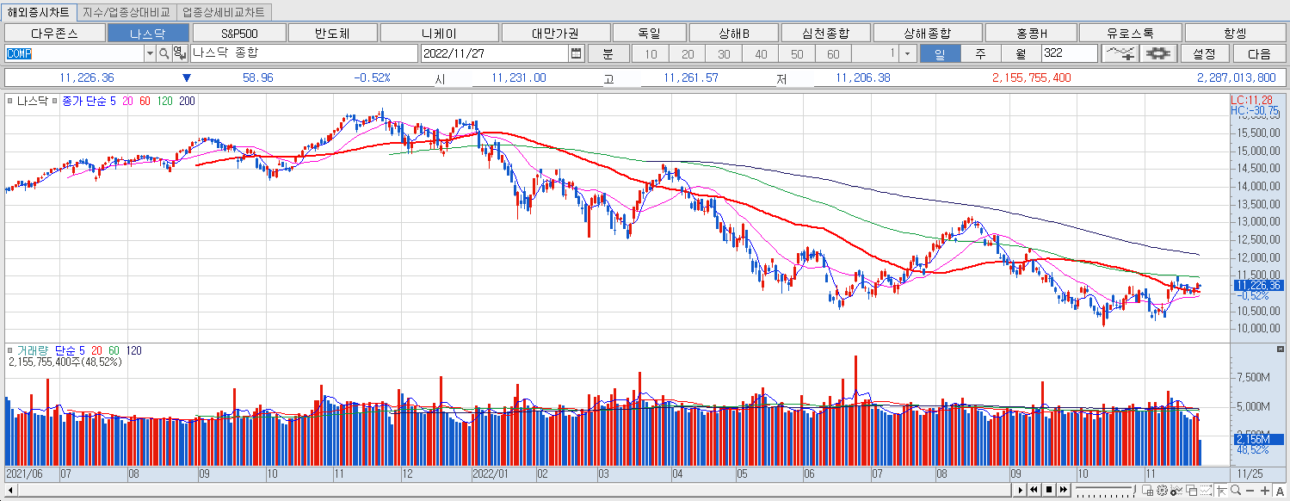Viewport: 1290px width, 501px height.
Task: Focus the COMP symbol code field
Action: click(74, 53)
